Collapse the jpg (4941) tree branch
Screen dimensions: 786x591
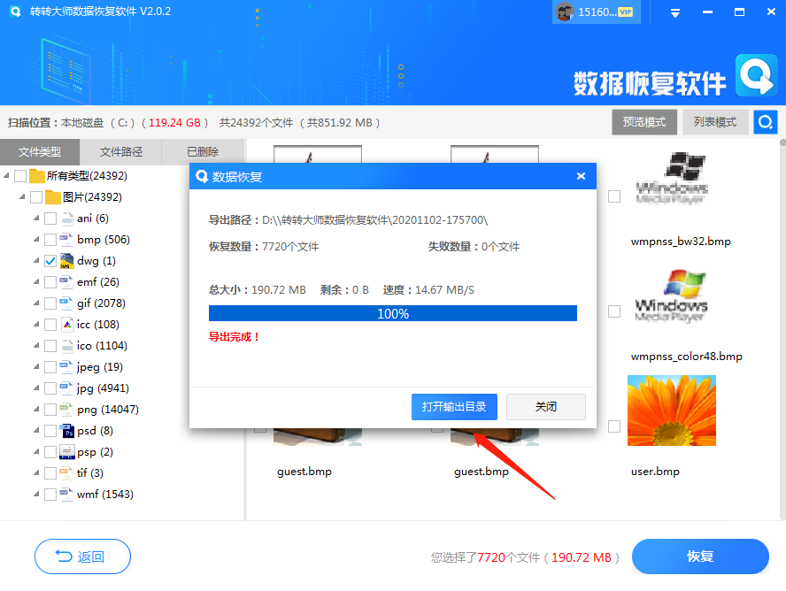35,388
